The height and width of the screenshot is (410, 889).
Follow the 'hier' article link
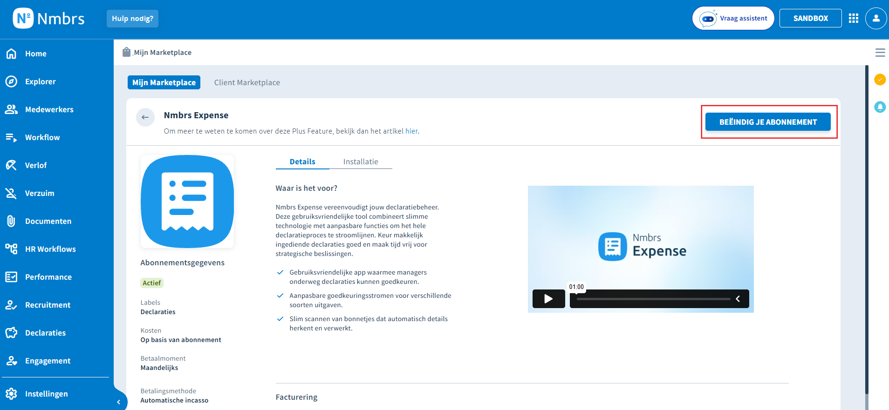pos(411,131)
